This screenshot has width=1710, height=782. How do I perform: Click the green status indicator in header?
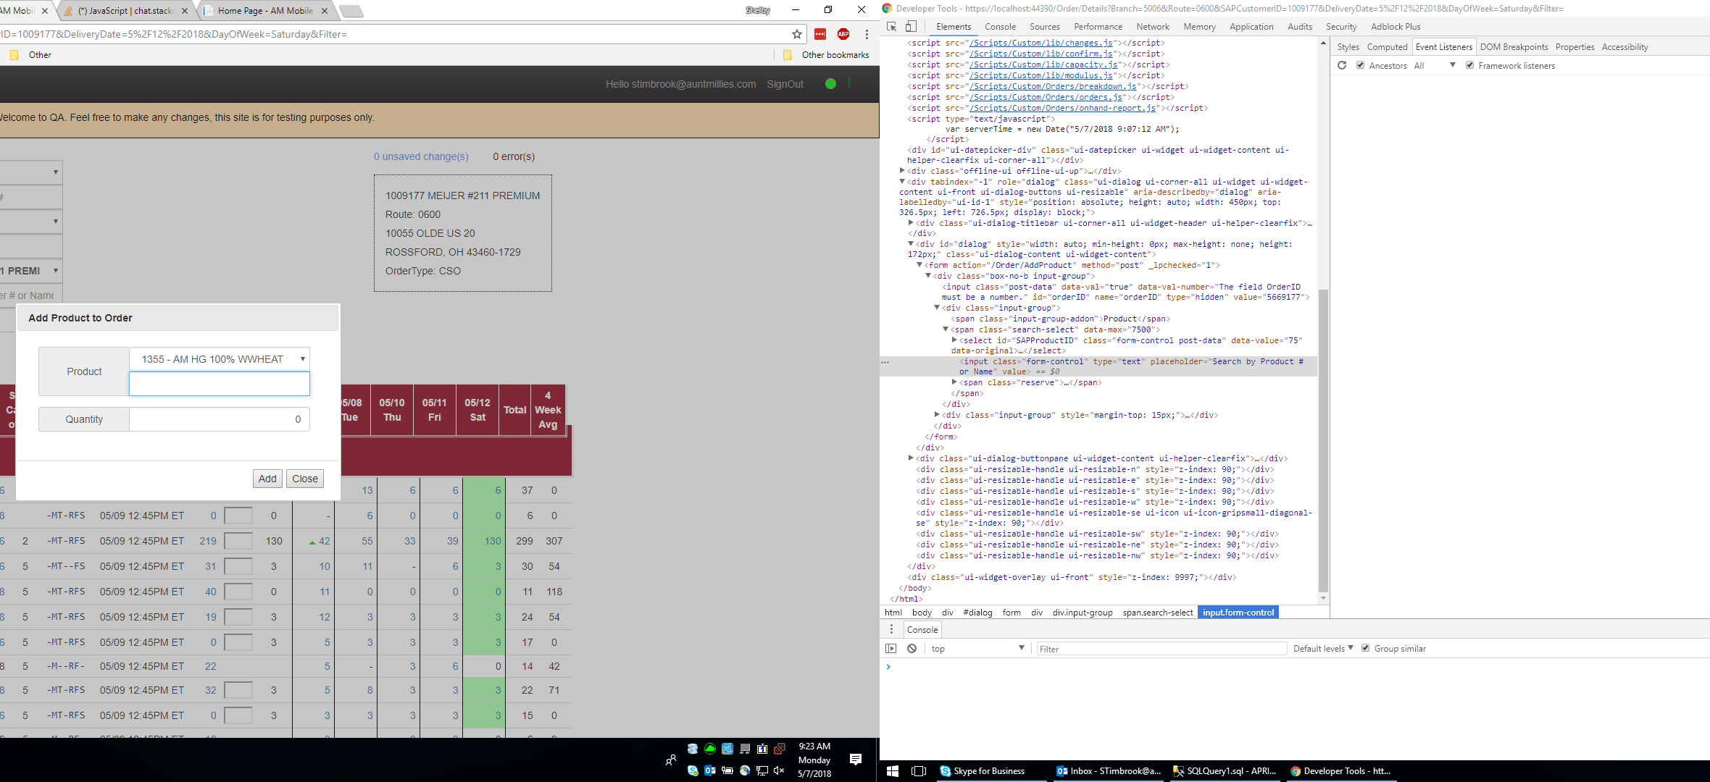coord(830,84)
